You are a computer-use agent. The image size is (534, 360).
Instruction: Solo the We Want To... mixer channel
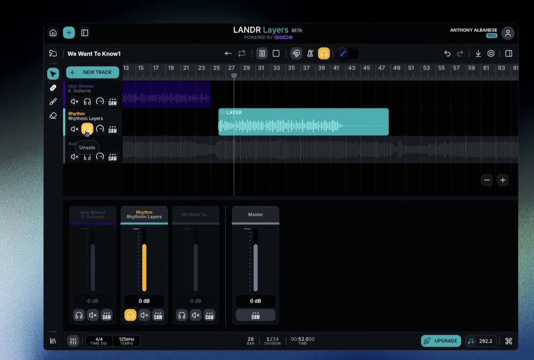tap(182, 316)
